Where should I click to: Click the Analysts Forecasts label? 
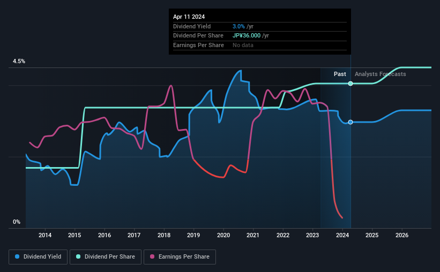click(380, 74)
